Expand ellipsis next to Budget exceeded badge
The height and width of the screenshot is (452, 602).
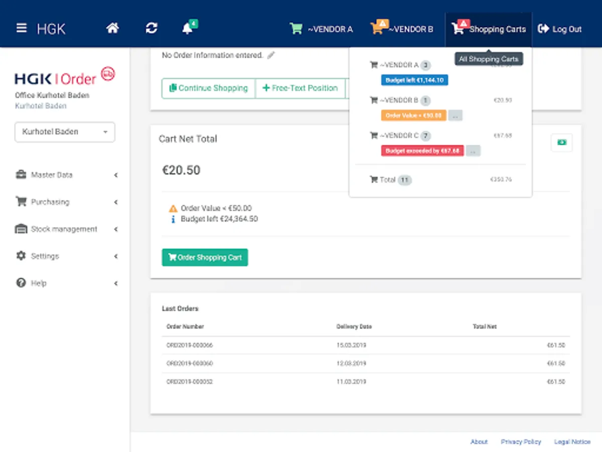click(473, 151)
